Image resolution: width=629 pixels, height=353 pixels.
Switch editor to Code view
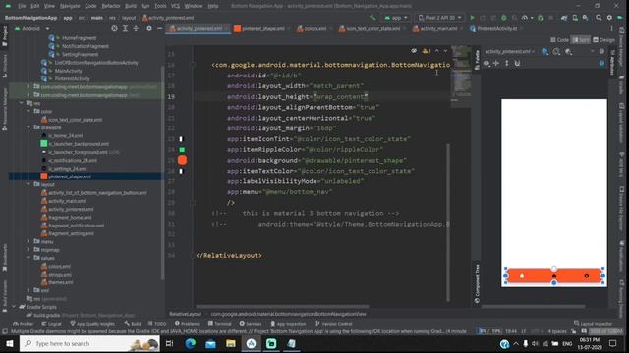point(559,39)
